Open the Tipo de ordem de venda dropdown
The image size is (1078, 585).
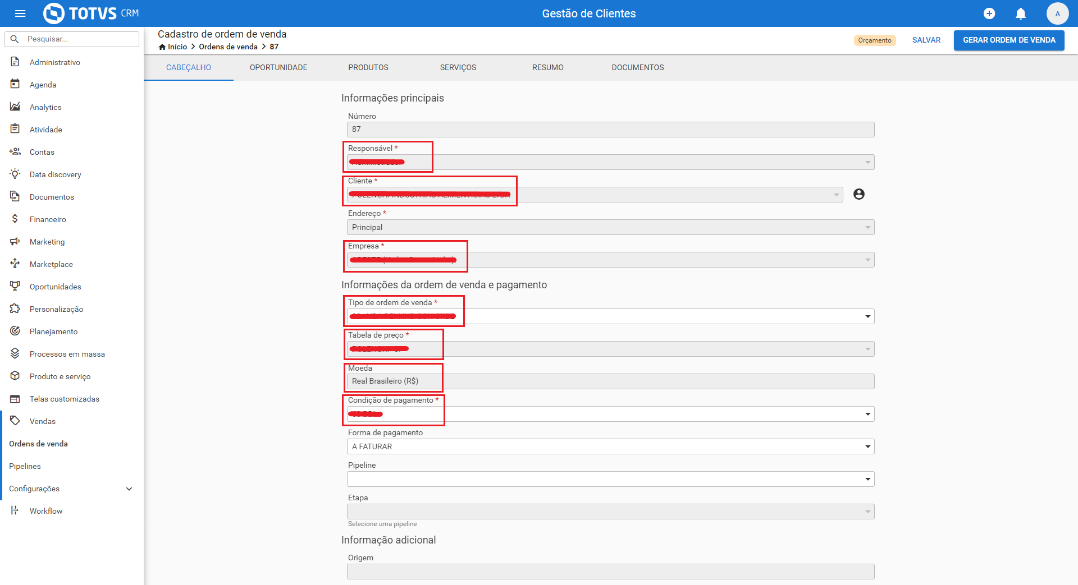coord(611,316)
